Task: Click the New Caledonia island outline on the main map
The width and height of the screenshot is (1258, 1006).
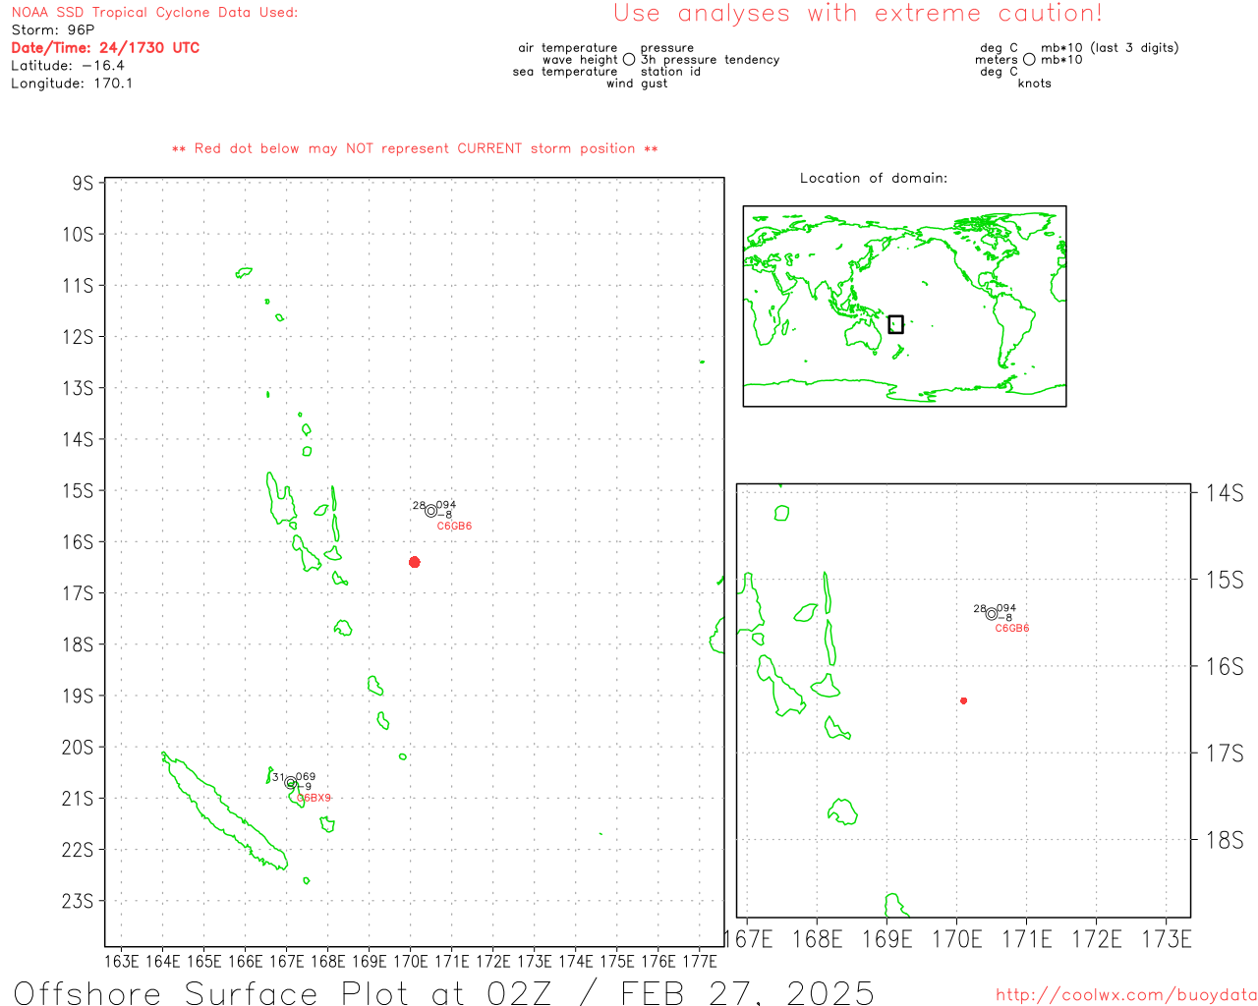Action: [224, 811]
